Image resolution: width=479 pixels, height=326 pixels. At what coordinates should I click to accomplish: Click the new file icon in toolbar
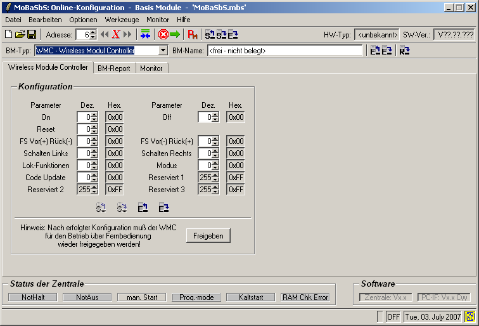[x=8, y=34]
